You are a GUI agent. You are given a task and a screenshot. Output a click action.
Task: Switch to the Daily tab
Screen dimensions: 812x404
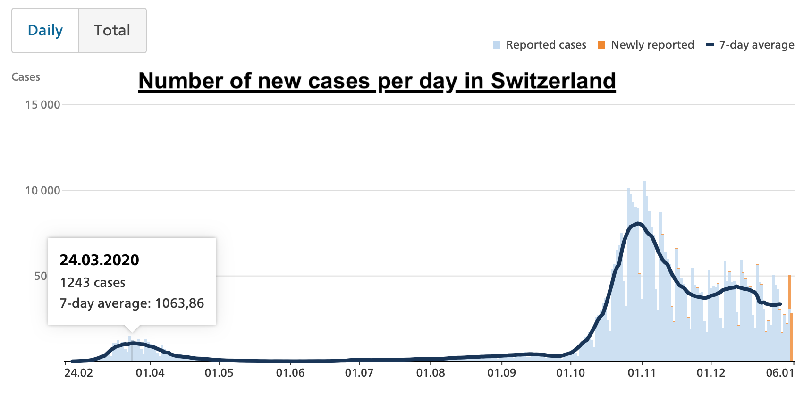point(45,31)
